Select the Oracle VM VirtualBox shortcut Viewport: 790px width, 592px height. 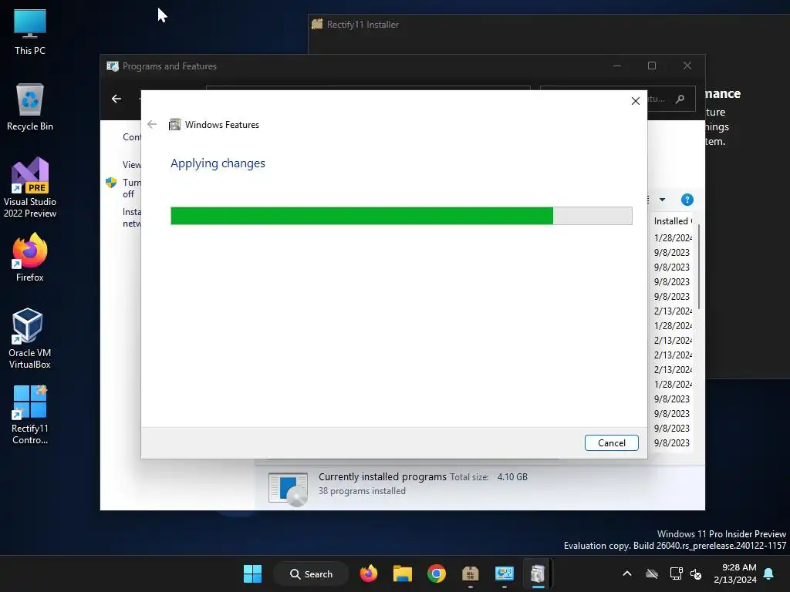30,338
